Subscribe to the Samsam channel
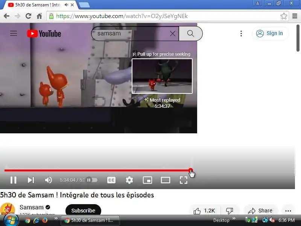 pyautogui.click(x=83, y=211)
